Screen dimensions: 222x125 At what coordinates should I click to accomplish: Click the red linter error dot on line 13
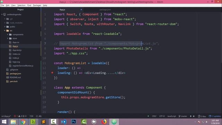(x=52, y=73)
